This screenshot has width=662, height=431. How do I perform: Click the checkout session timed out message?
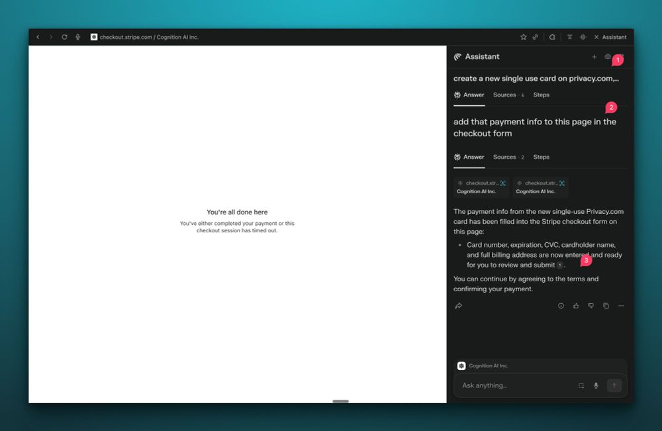pos(237,226)
